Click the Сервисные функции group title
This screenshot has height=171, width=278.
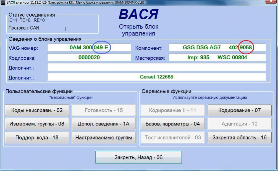point(166,91)
